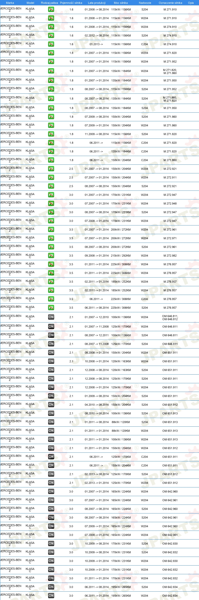Screen dimensions: 199x600
Task: Click PB icon in W204 M 271.950 row
Action: tap(51, 80)
